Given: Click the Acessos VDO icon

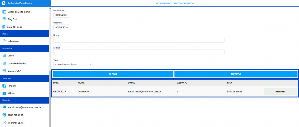Looking at the screenshot, I should [x=4, y=71].
